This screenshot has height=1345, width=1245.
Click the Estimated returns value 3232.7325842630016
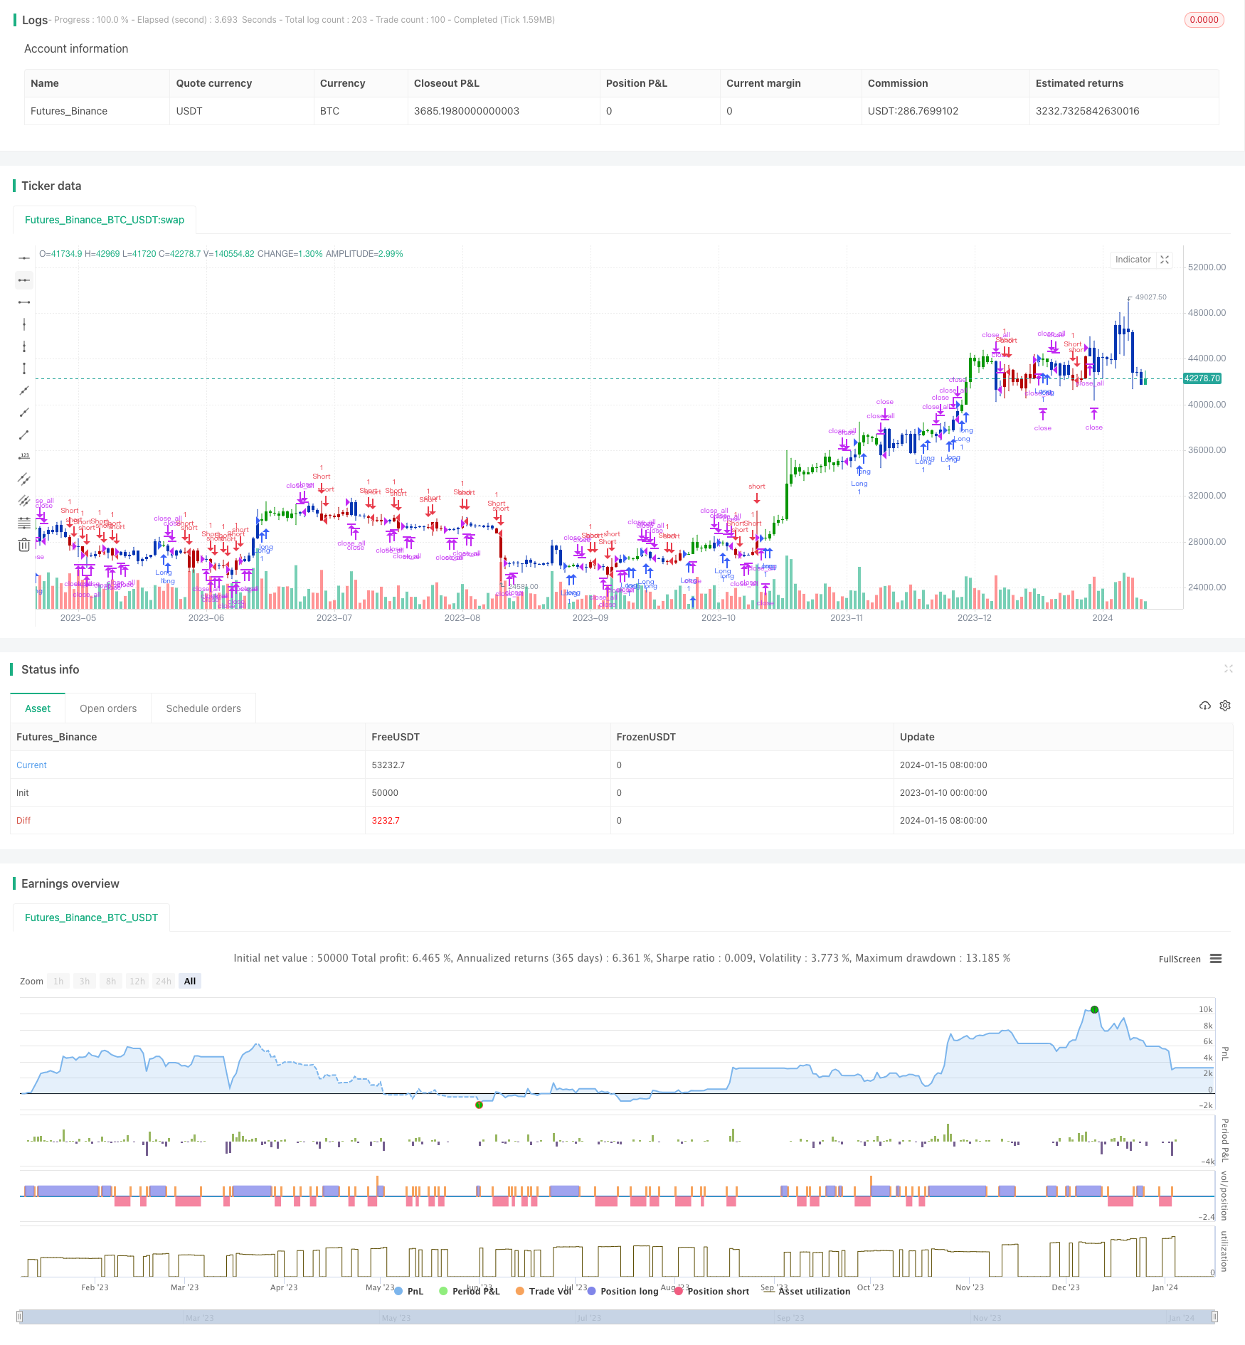pos(1088,111)
